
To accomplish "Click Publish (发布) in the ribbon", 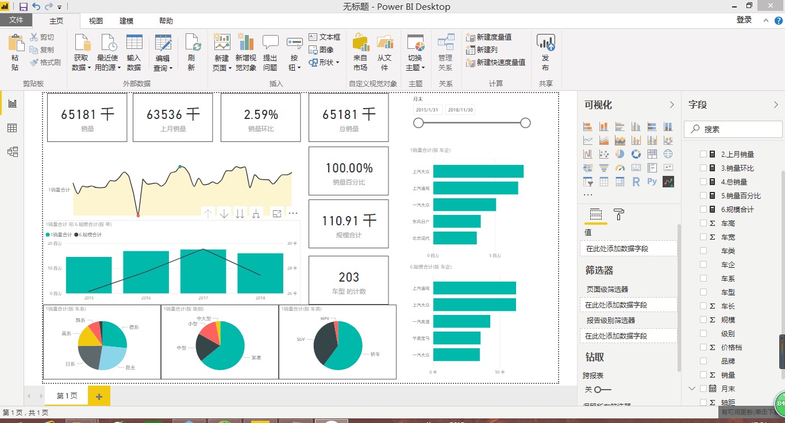I will (x=545, y=53).
